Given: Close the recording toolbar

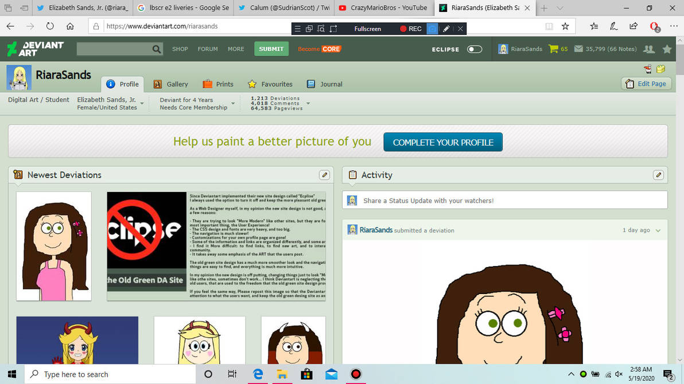Looking at the screenshot, I should [460, 29].
